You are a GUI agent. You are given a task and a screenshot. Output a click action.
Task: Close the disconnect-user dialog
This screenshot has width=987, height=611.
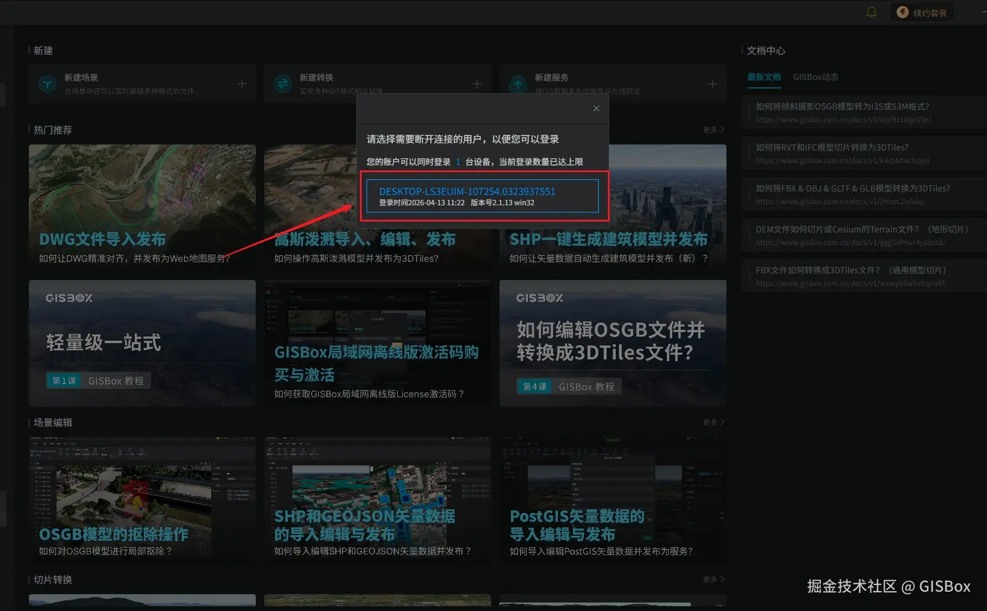(x=596, y=108)
